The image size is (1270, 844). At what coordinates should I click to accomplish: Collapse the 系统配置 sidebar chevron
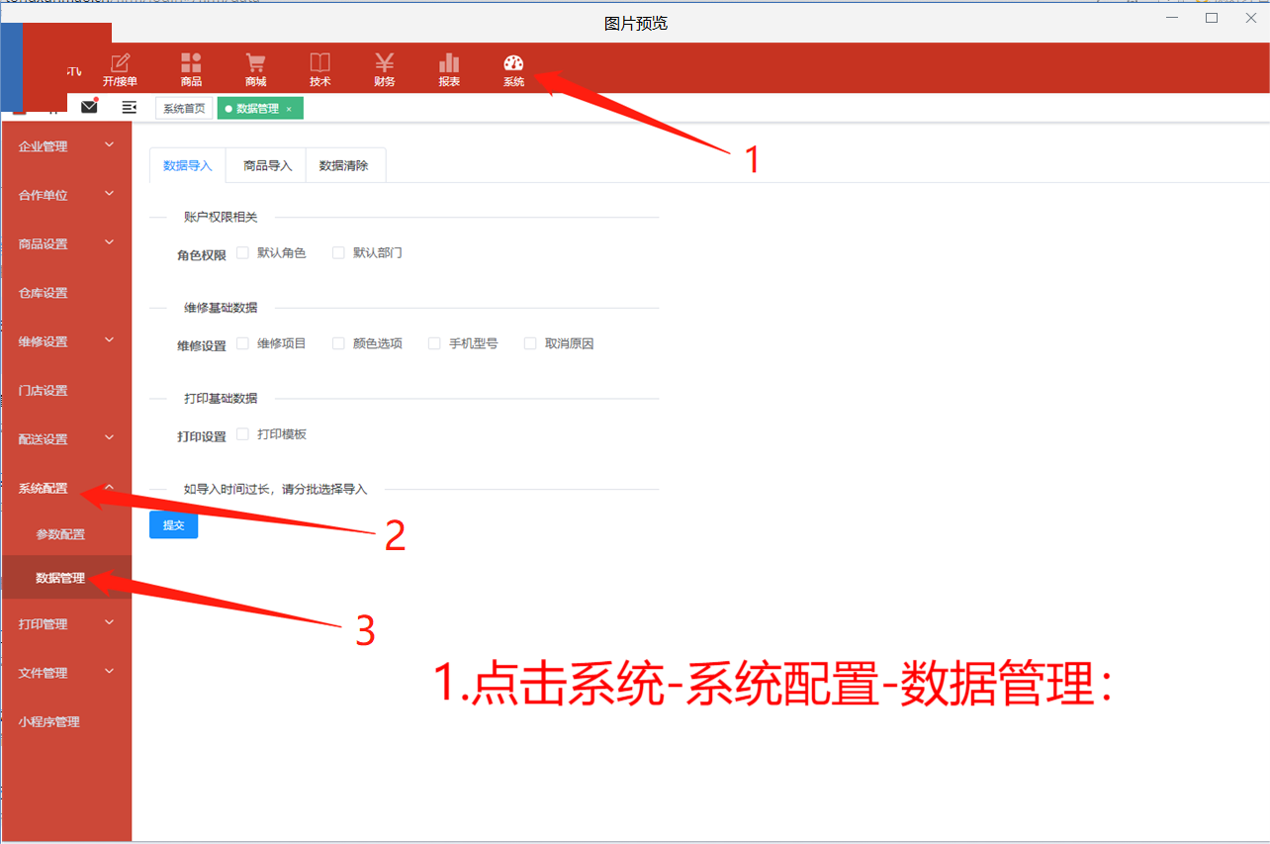click(110, 487)
